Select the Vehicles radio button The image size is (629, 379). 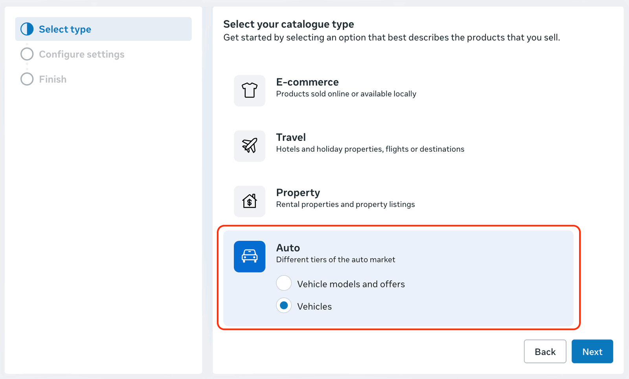click(284, 306)
